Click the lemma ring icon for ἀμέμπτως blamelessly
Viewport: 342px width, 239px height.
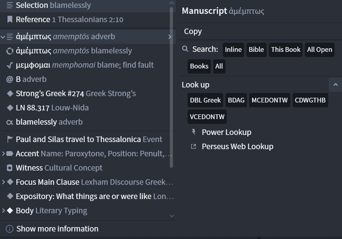pos(10,51)
